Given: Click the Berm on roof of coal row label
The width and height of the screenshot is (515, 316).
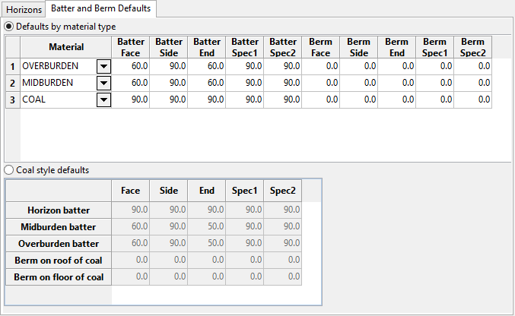Looking at the screenshot, I should (x=59, y=260).
